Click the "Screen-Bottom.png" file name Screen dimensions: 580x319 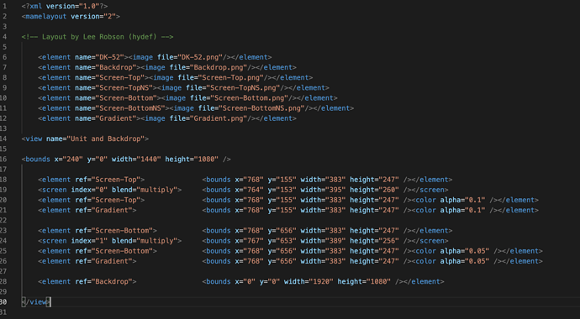[x=250, y=98]
